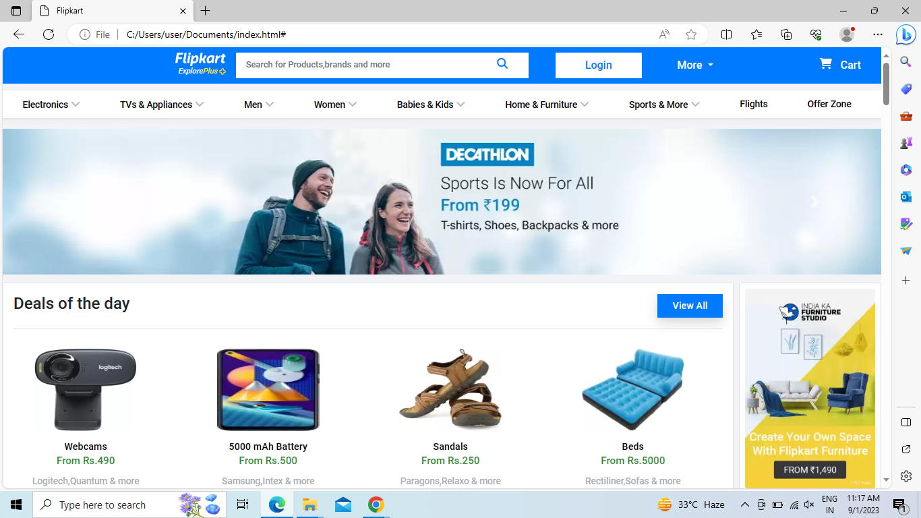Click the Logitech webcam product image
The height and width of the screenshot is (518, 921).
click(x=86, y=390)
